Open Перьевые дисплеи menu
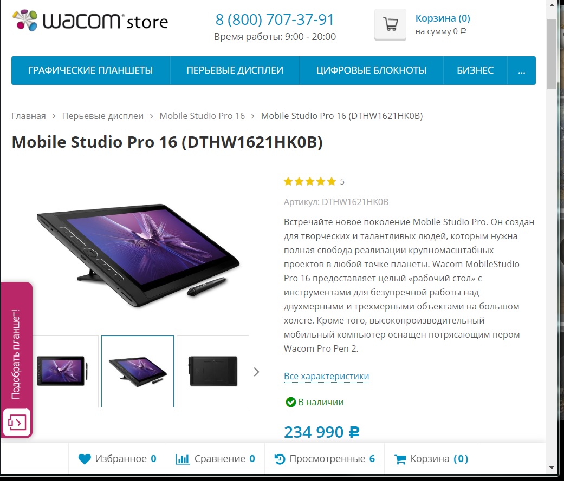The width and height of the screenshot is (564, 481). click(235, 70)
